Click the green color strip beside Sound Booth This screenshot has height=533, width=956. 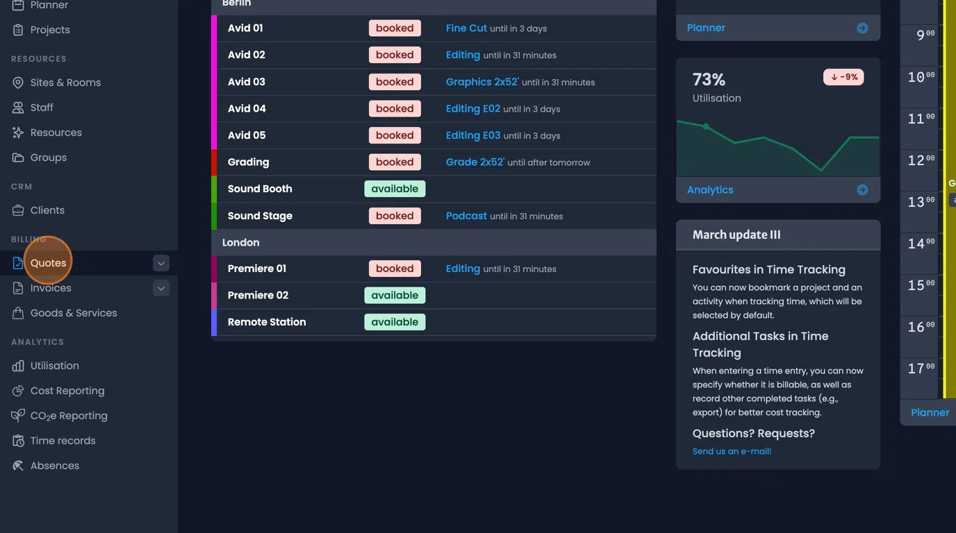[213, 188]
